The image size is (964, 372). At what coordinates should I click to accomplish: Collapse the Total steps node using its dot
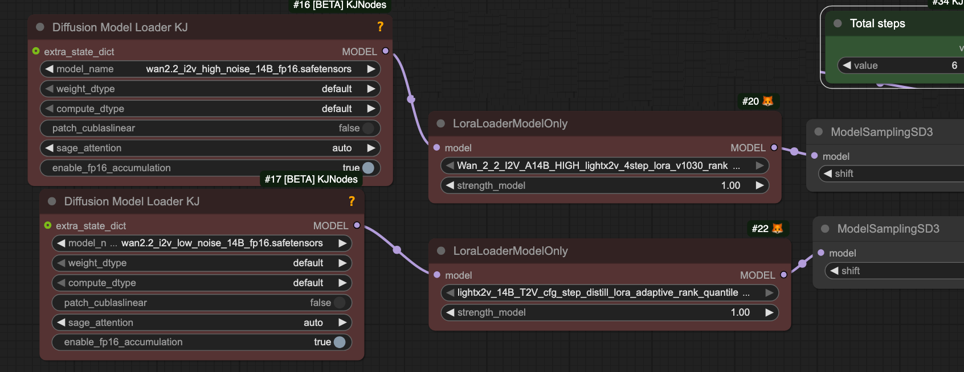coord(838,23)
